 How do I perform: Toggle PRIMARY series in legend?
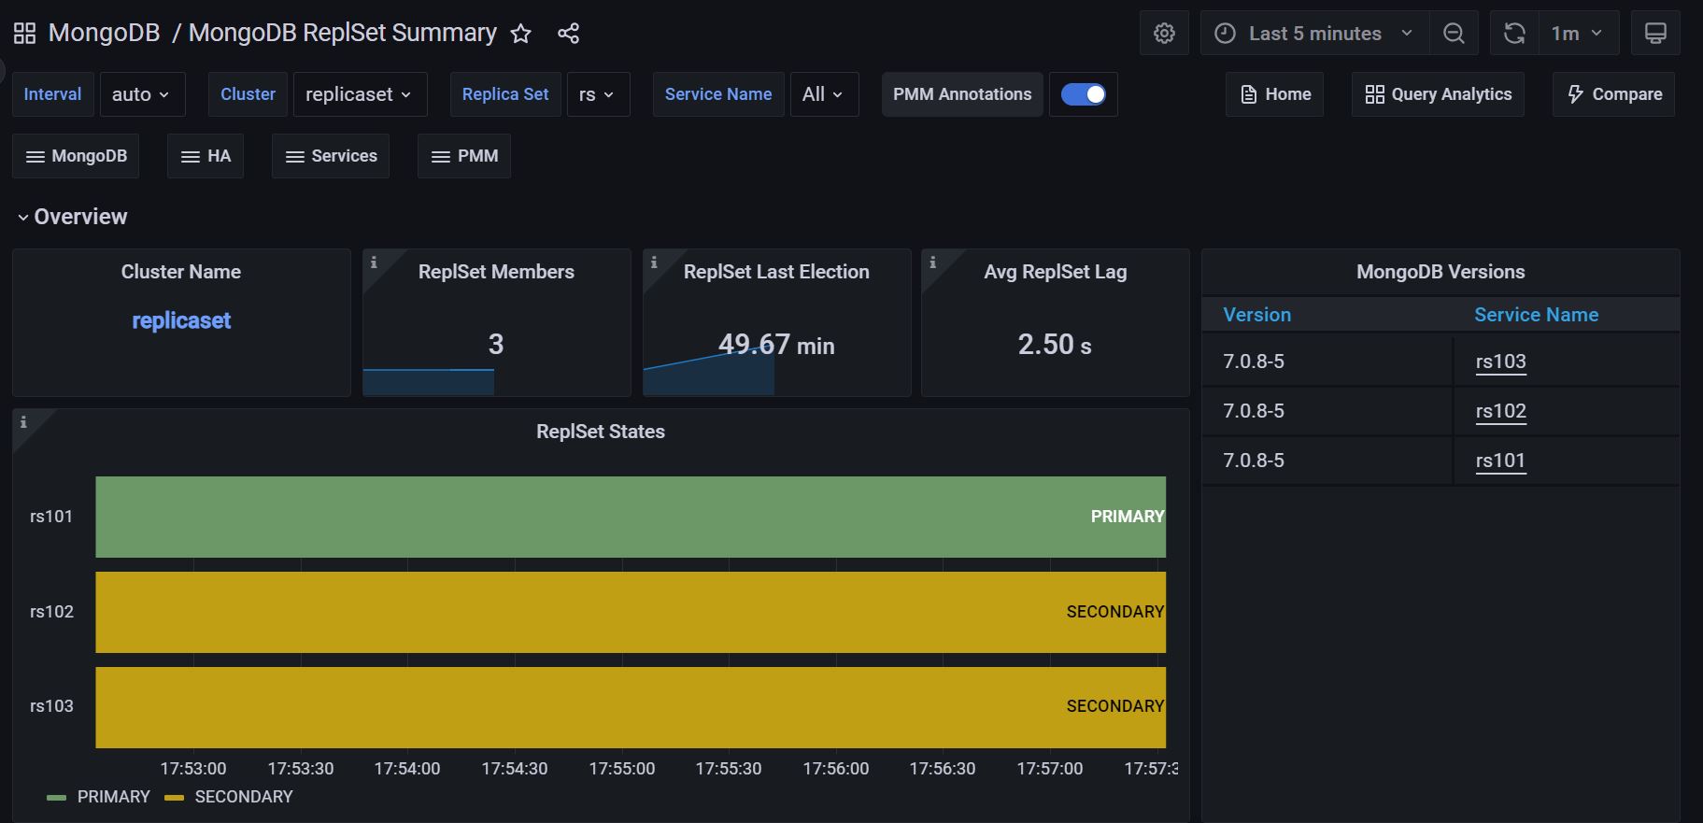113,797
